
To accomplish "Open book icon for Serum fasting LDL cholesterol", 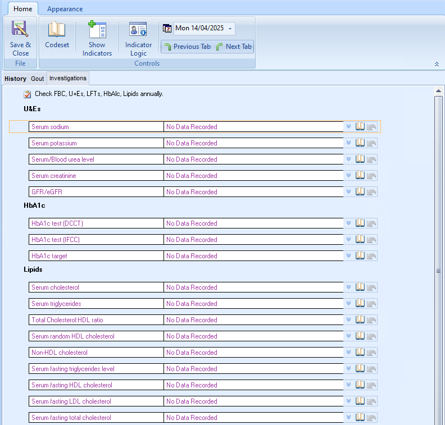I will pyautogui.click(x=360, y=401).
